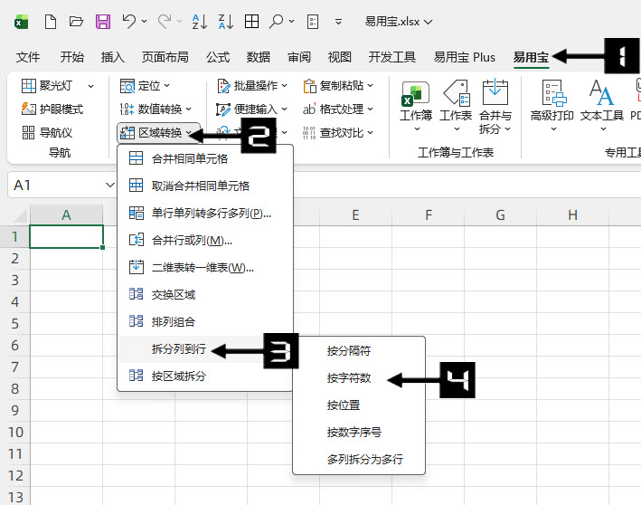Expand the 定位 dropdown
Screen dimensions: 641x505
coord(145,85)
